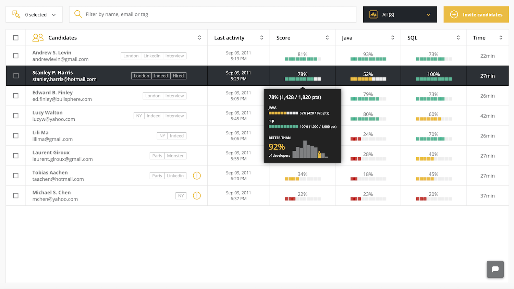Click the warning icon beside Tobias Aachen
514x289 pixels.
[197, 176]
